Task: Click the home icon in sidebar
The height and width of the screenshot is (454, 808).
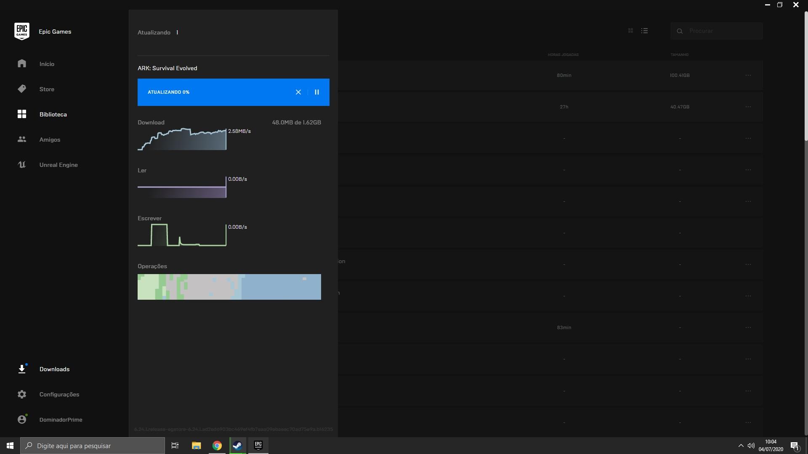Action: [x=22, y=63]
